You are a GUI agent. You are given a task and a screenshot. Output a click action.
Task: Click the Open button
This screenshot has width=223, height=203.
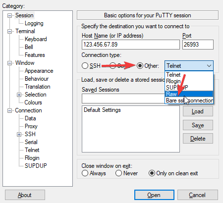154,195
